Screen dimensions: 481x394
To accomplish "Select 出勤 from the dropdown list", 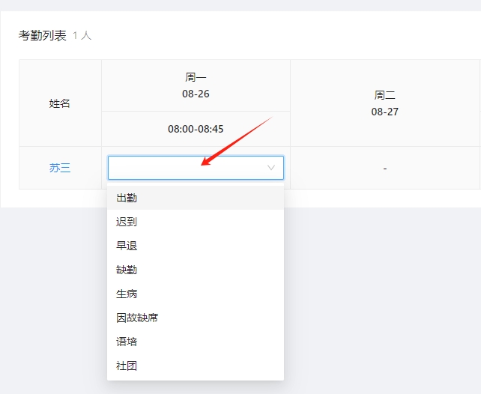I will tap(127, 198).
